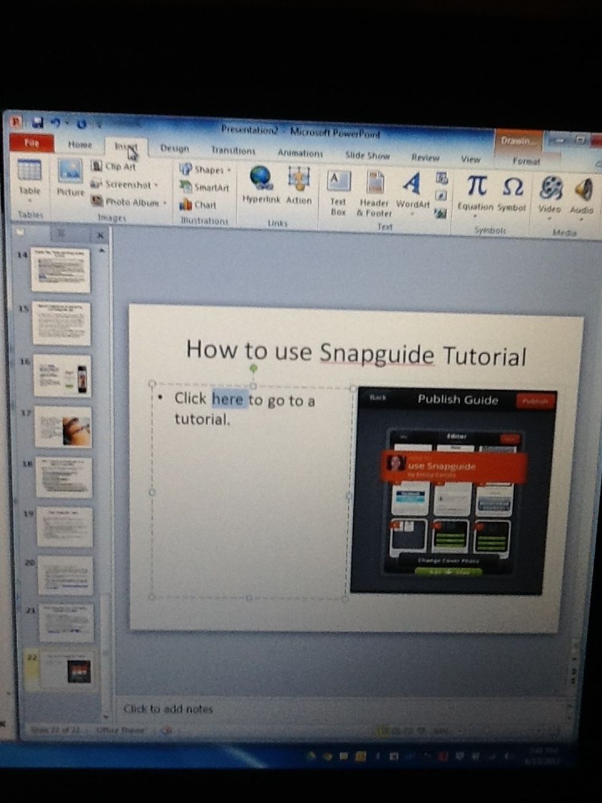Screen dimensions: 602x803
Task: Save the presentation from Quick Access Toolbar
Action: click(38, 123)
